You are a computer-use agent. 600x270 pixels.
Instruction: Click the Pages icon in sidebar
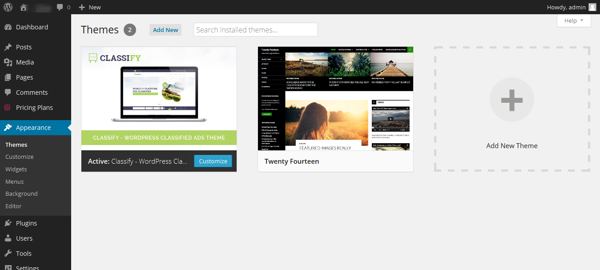8,77
